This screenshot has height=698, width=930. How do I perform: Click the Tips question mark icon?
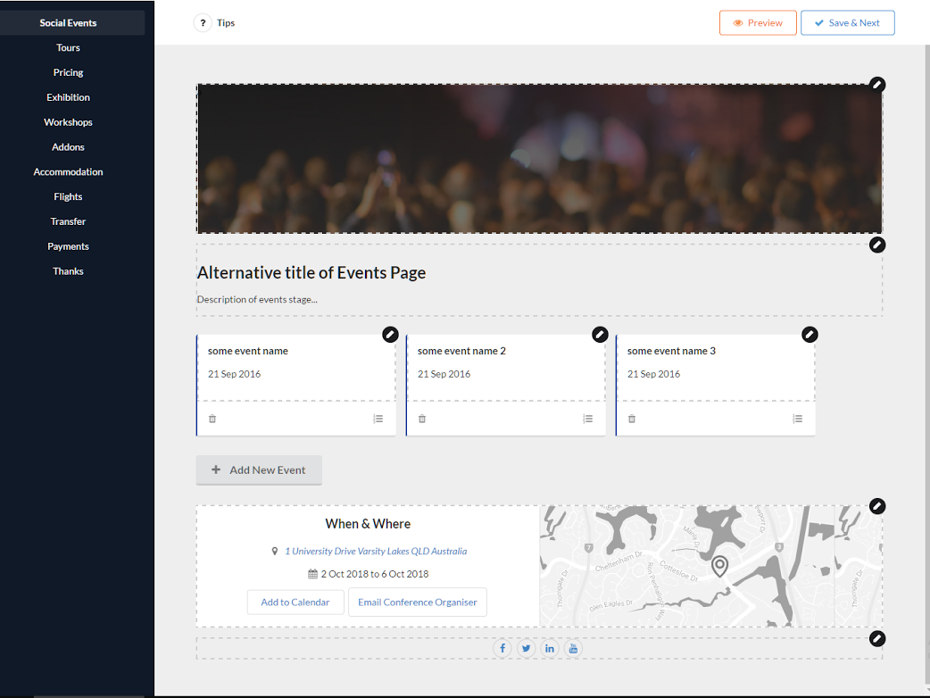click(203, 23)
